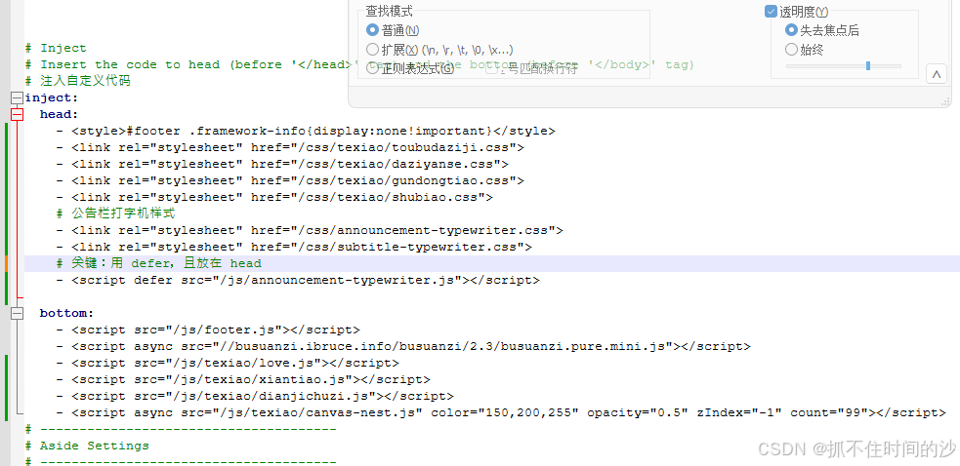The height and width of the screenshot is (466, 960).
Task: Adjust the transparency slider handle
Action: (x=868, y=66)
